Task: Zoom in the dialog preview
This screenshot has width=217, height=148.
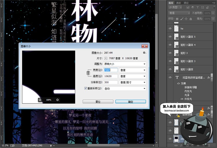Action: pos(58,100)
